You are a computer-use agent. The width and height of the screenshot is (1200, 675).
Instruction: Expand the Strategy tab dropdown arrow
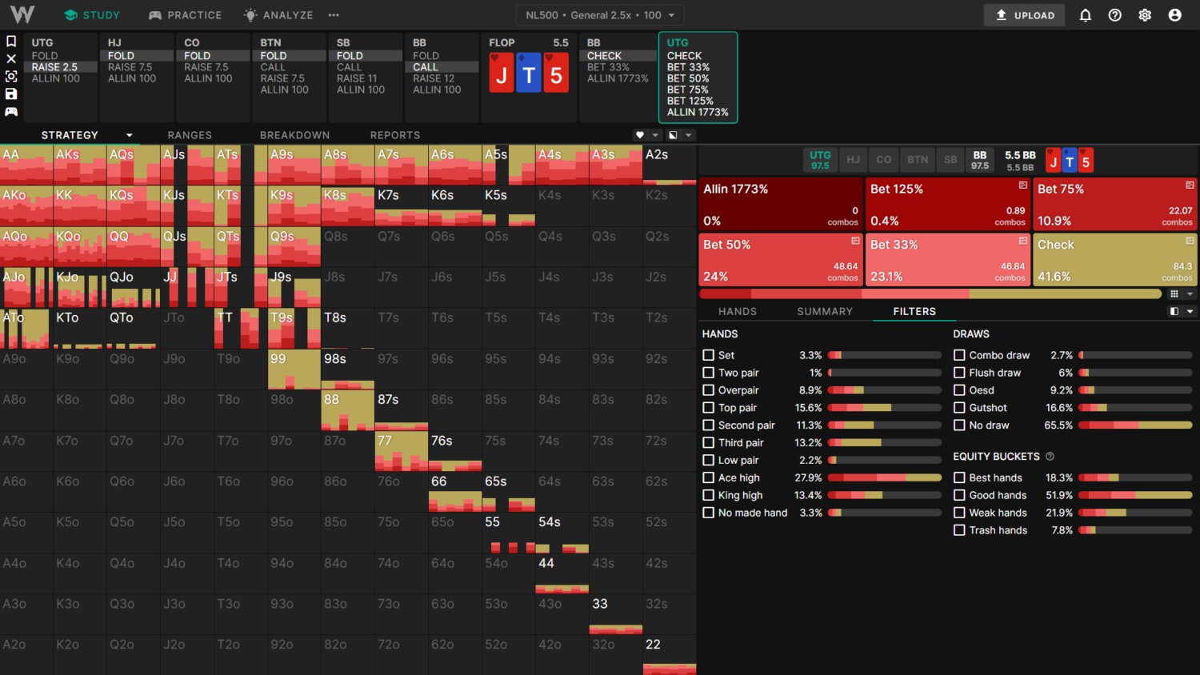pos(129,135)
